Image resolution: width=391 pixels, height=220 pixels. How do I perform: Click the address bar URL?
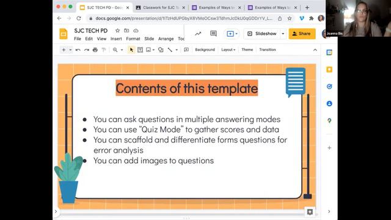(184, 18)
